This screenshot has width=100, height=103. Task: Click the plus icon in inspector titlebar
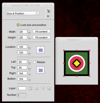coord(46,5)
